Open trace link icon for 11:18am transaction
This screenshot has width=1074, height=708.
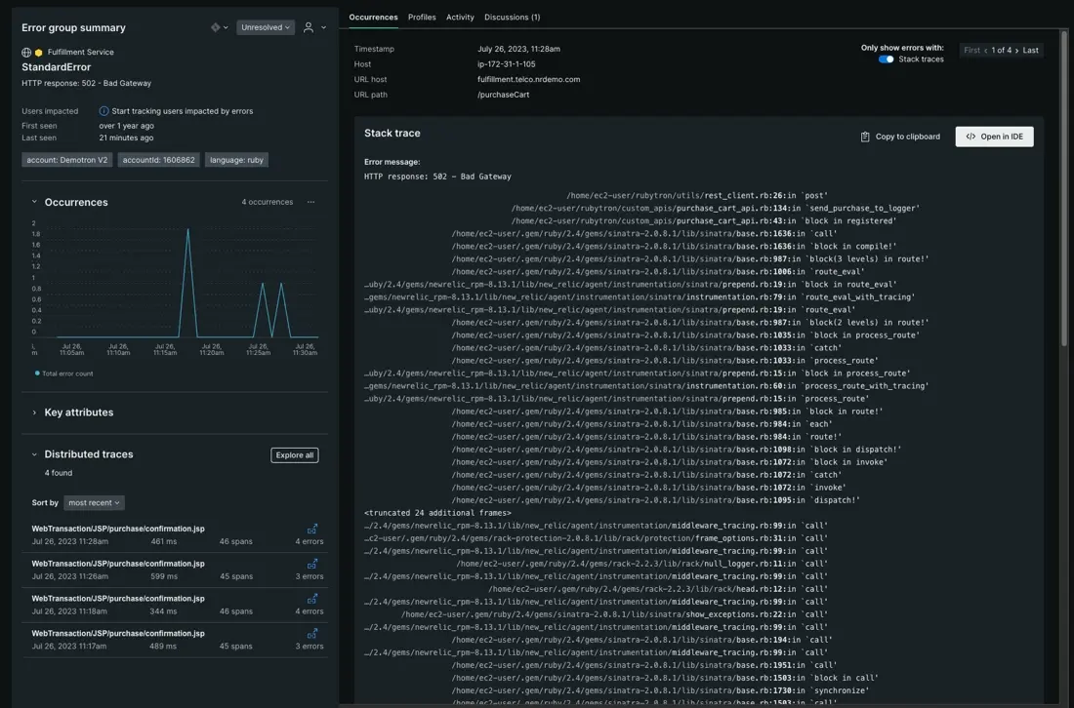pyautogui.click(x=312, y=599)
